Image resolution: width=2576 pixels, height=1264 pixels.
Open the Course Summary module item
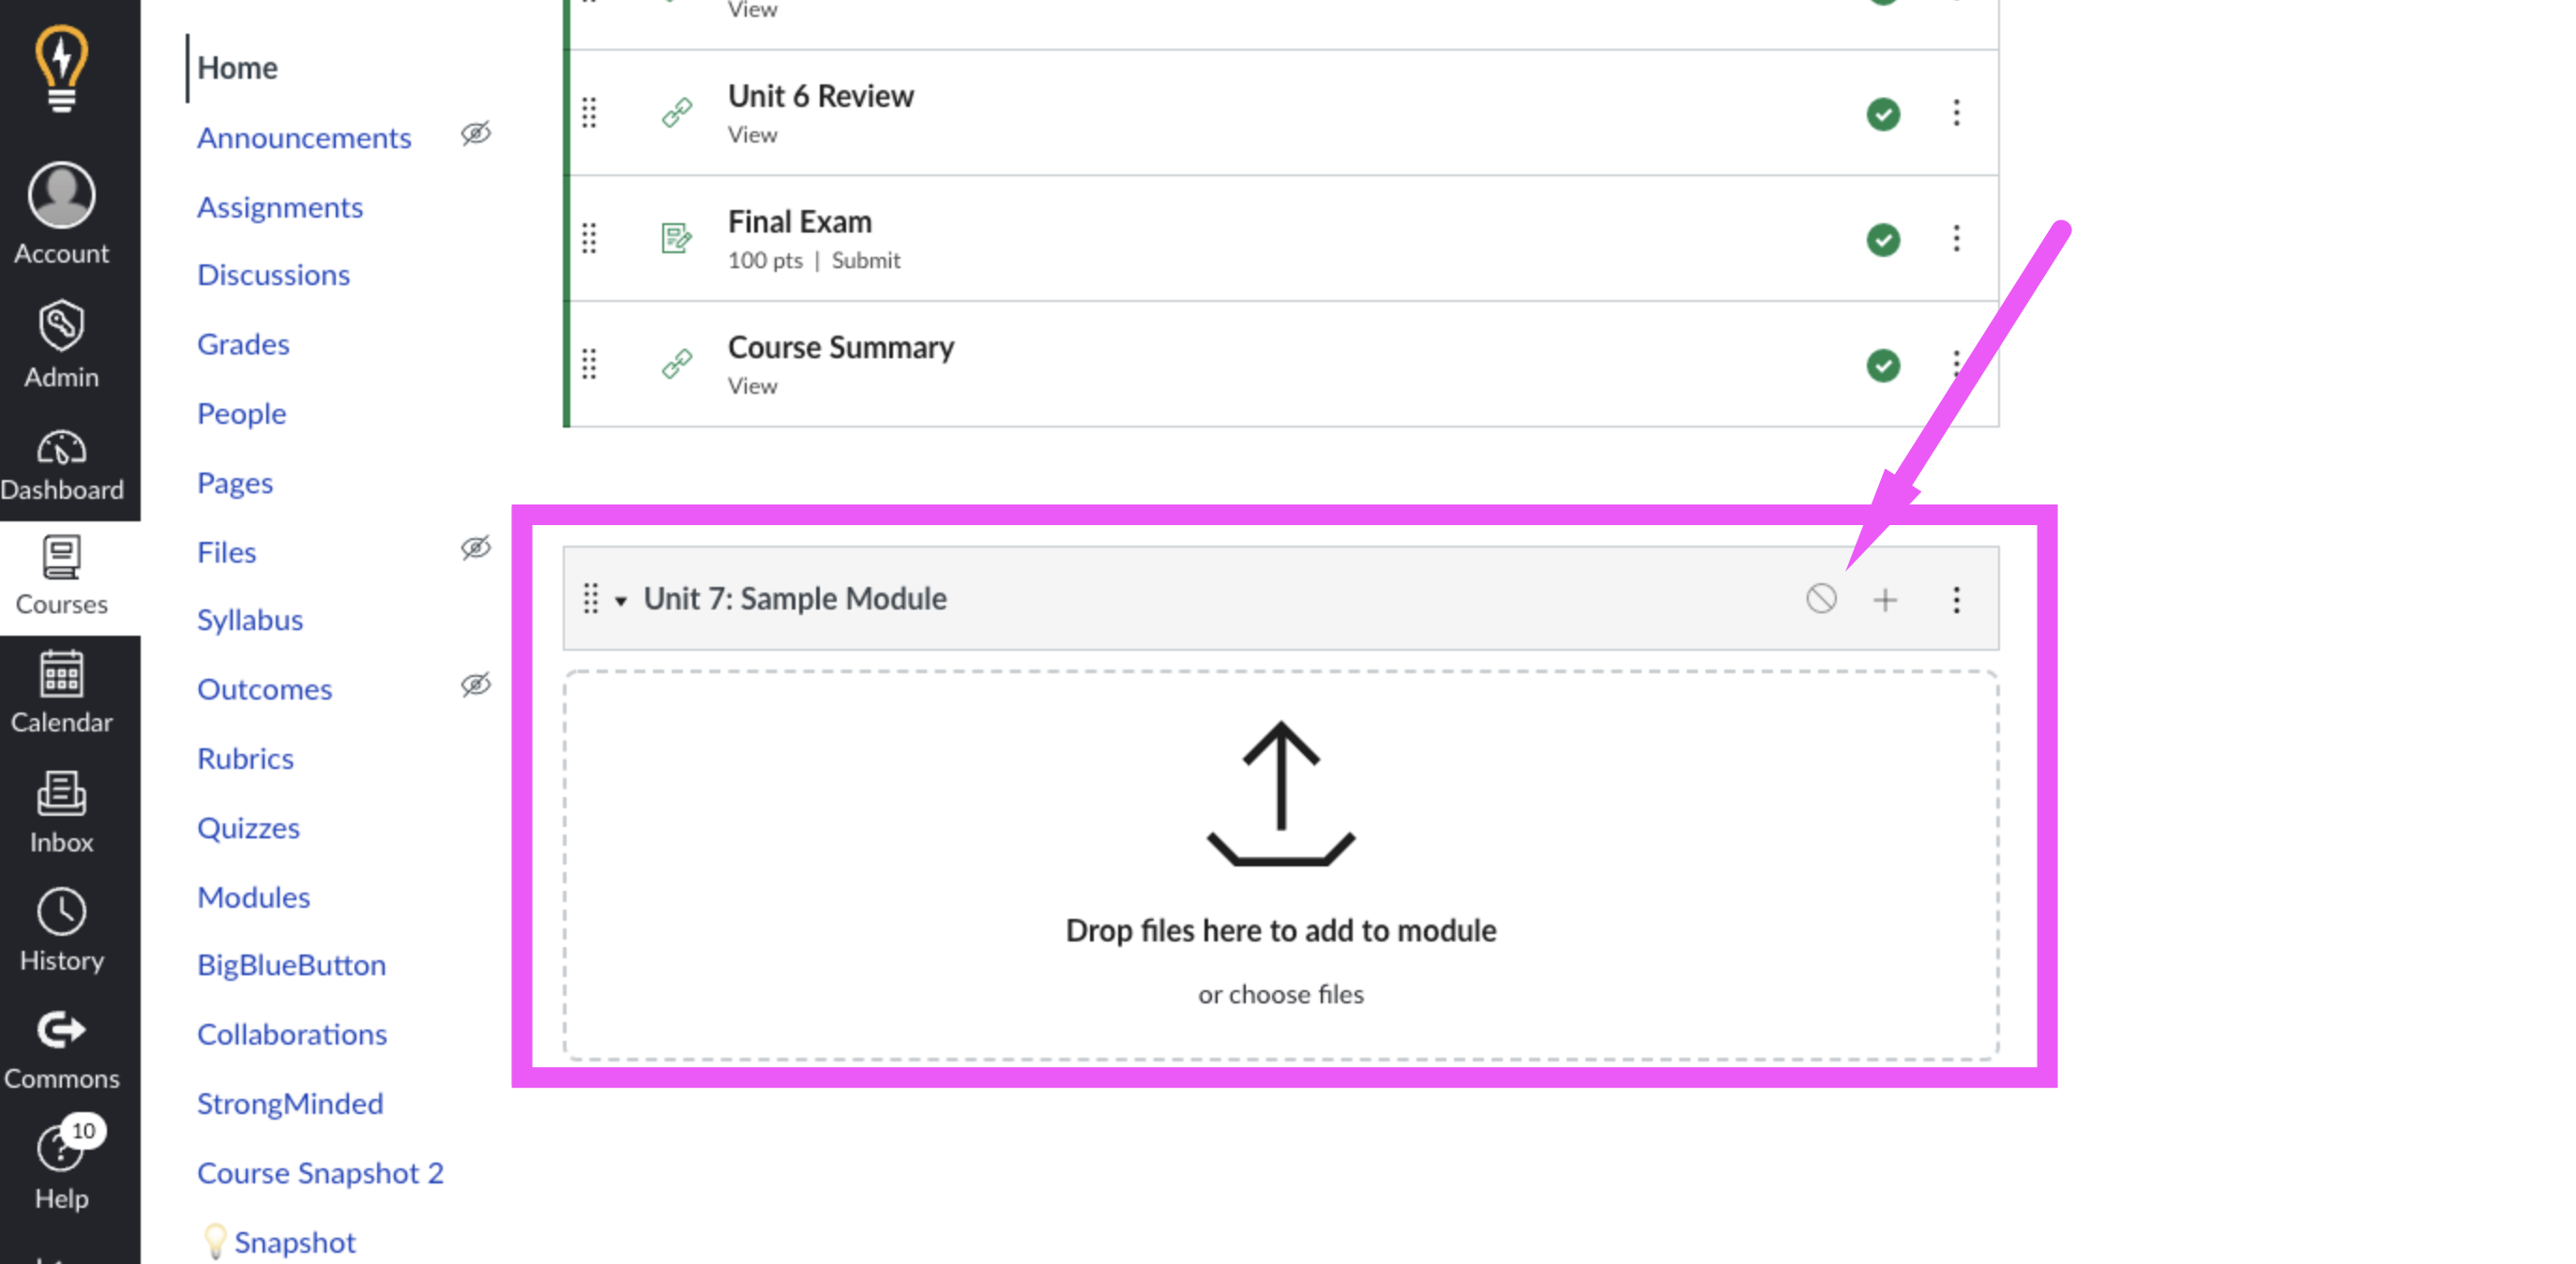[840, 347]
